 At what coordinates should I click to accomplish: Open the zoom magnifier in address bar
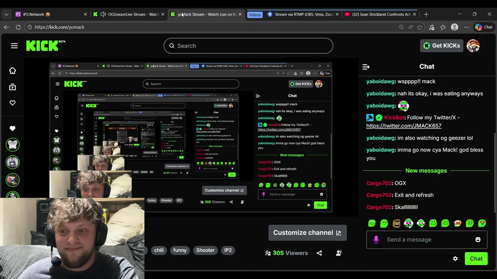[401, 27]
